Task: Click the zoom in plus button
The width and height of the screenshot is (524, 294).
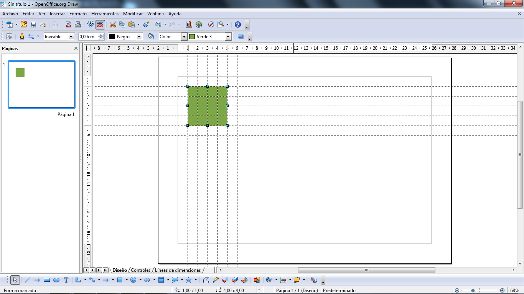Action: pos(503,291)
